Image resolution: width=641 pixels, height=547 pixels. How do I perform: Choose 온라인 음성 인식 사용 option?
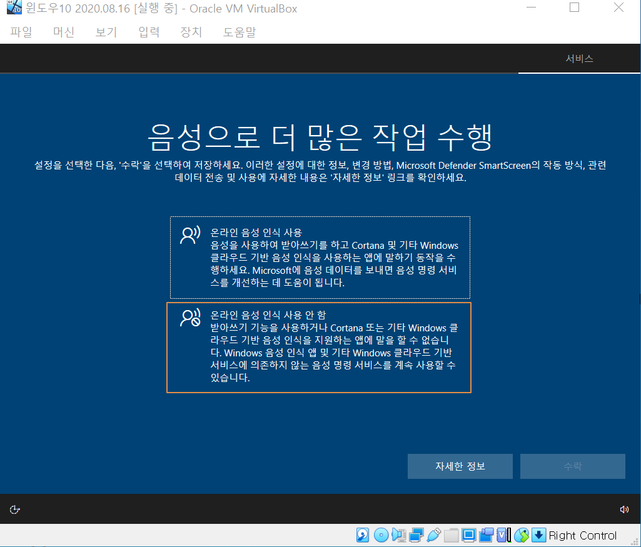(320, 258)
